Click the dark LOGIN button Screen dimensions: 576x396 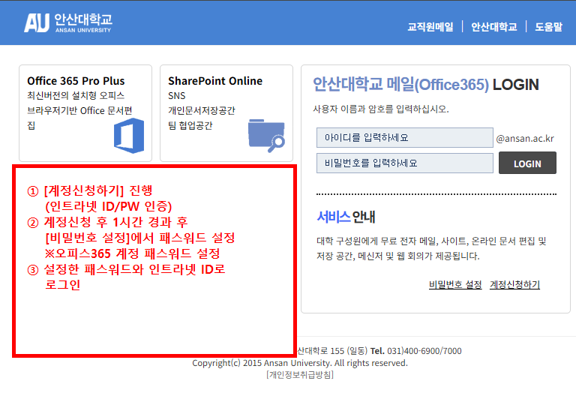coord(527,163)
